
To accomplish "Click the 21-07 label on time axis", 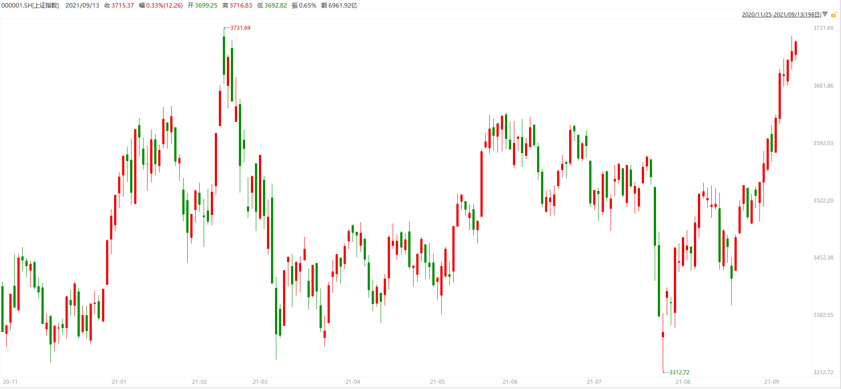I will (x=594, y=382).
